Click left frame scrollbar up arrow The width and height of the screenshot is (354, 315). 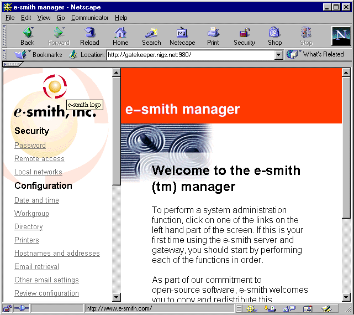(117, 73)
